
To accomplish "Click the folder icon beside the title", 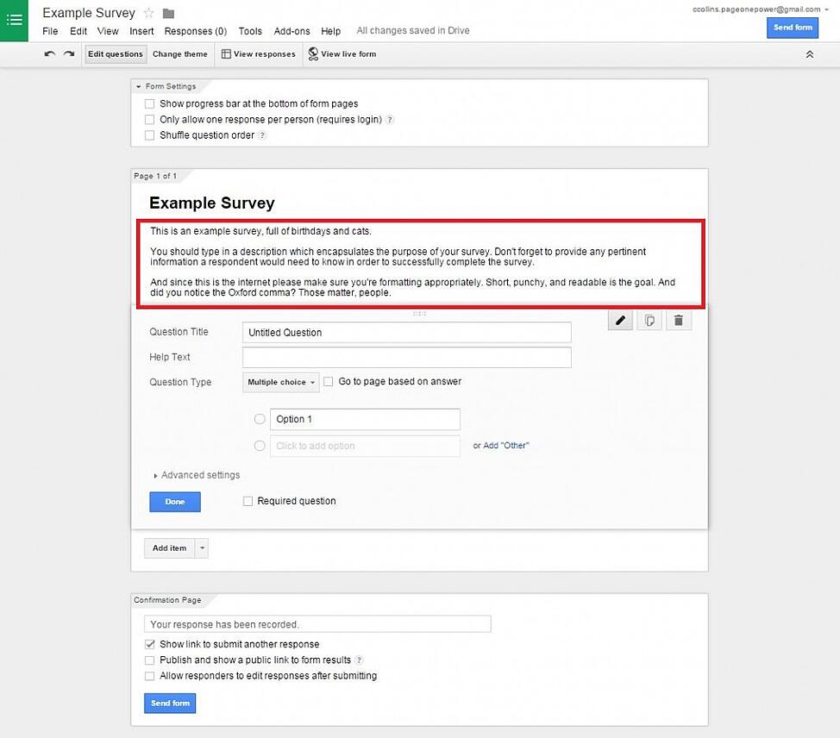I will coord(167,13).
